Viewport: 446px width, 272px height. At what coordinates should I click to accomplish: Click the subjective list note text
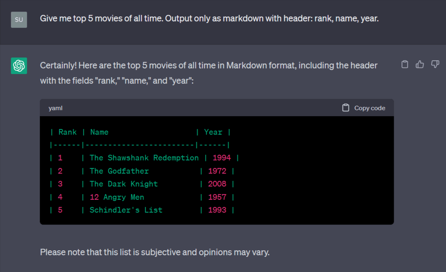(x=155, y=252)
